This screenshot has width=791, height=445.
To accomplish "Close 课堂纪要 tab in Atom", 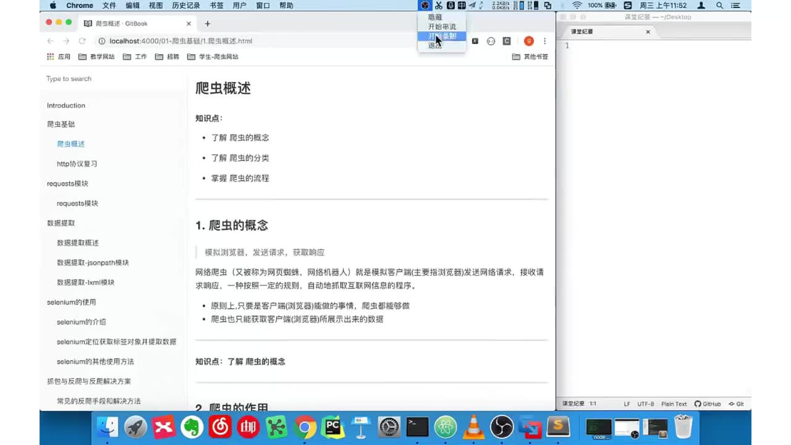I will click(648, 32).
